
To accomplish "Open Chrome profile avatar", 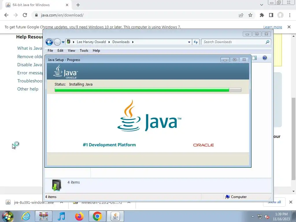I will [x=280, y=15].
